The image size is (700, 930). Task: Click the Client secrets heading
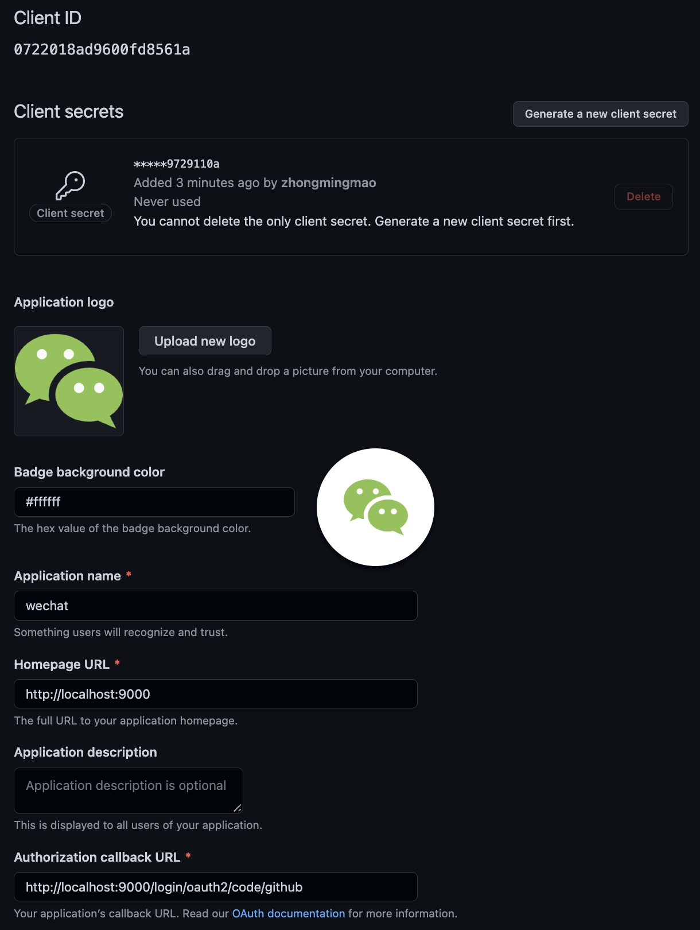click(69, 112)
